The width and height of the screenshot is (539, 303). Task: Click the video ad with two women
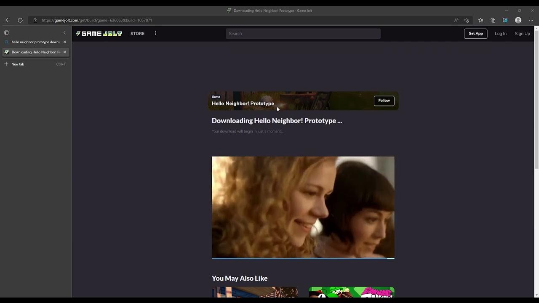click(303, 207)
